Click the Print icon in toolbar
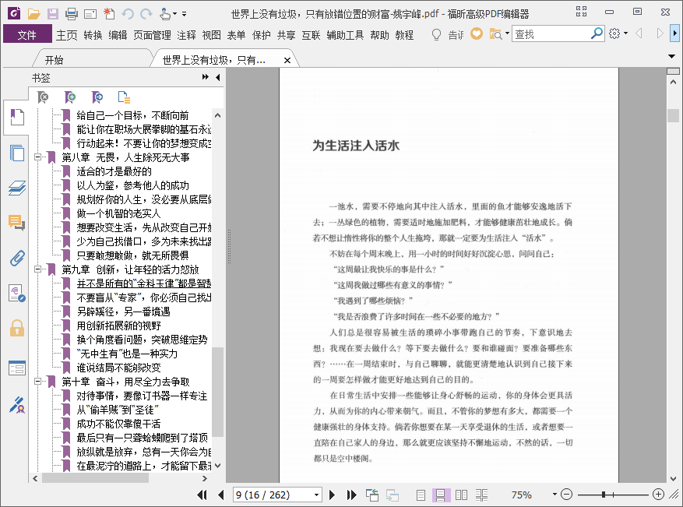 pos(71,13)
